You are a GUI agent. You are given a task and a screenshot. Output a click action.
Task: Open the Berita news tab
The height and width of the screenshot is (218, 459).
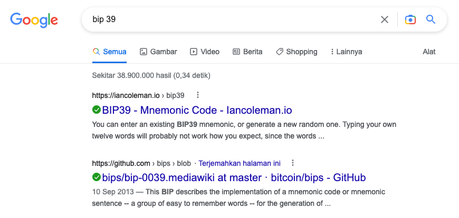247,52
